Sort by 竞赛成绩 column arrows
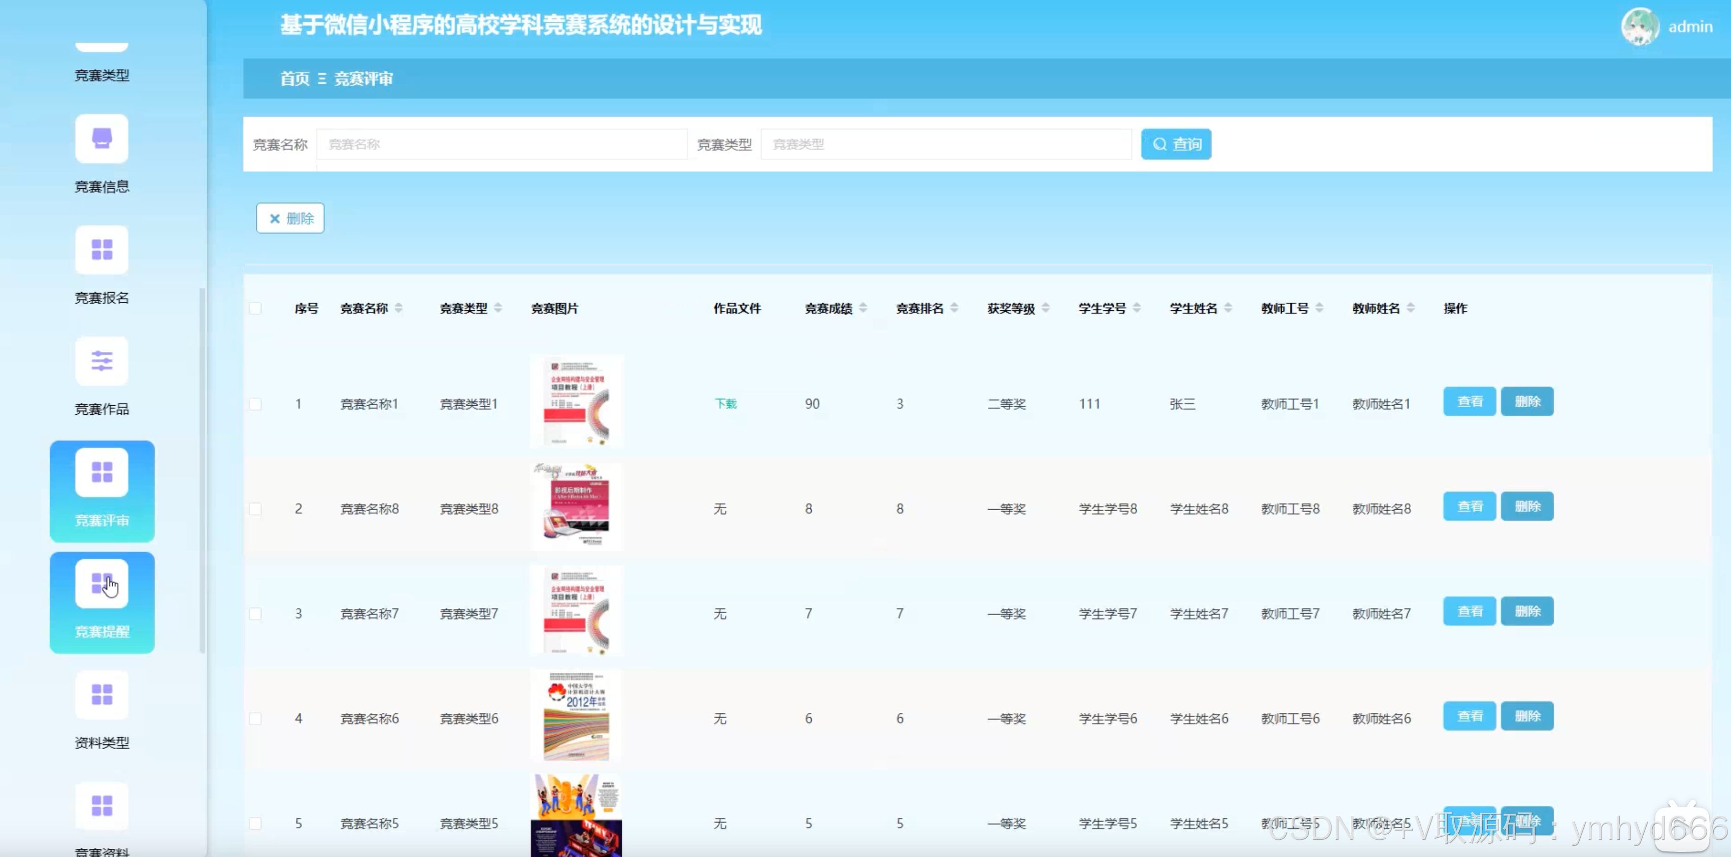1731x857 pixels. pyautogui.click(x=863, y=308)
